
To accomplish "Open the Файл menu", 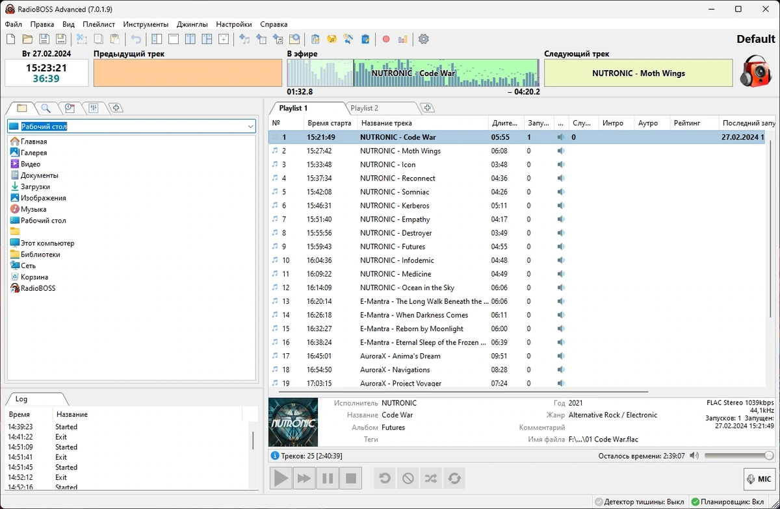I will (13, 24).
